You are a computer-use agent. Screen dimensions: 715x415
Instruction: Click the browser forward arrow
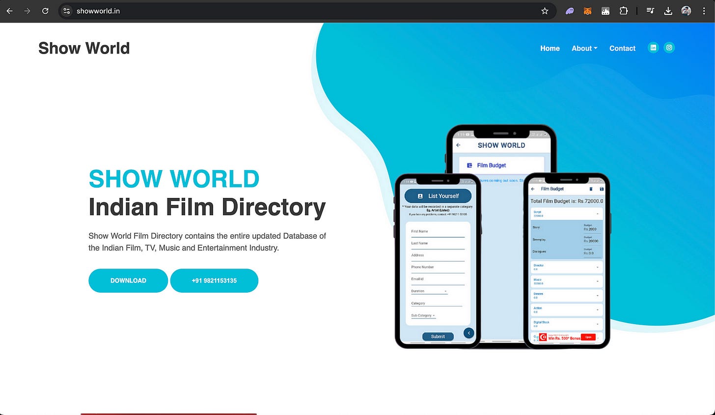point(27,11)
